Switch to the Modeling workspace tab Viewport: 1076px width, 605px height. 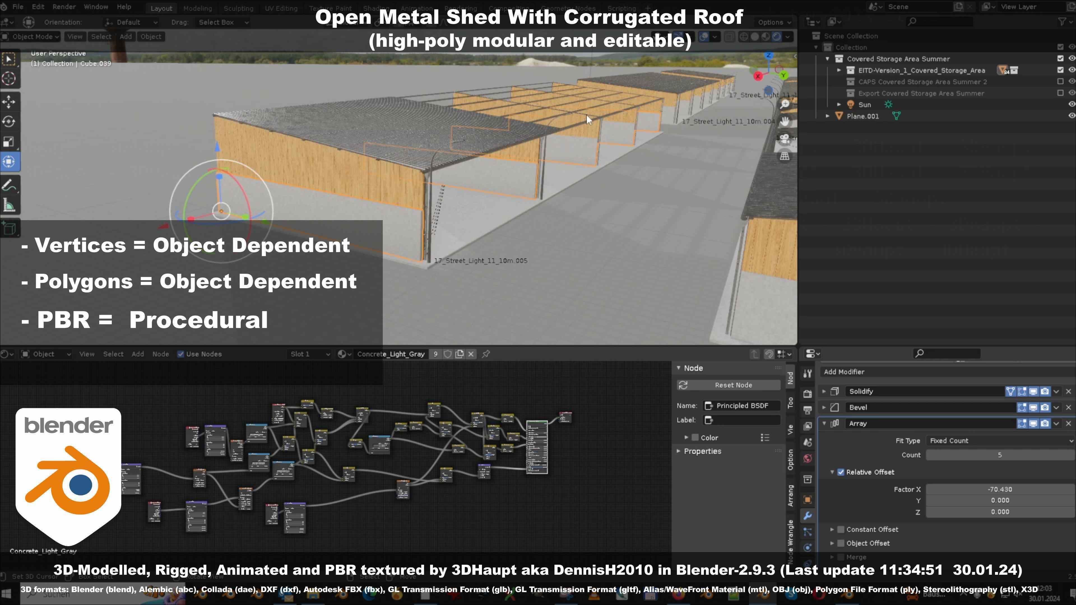pos(197,8)
